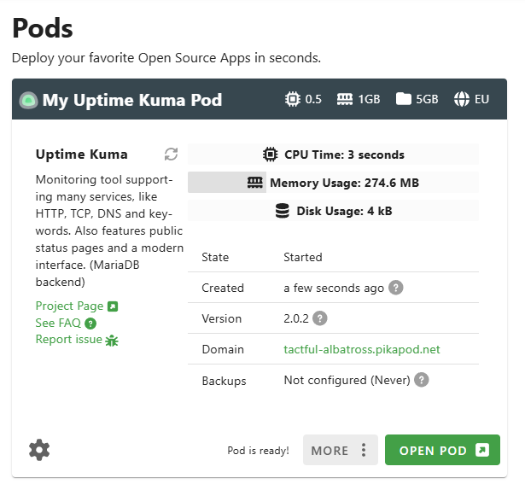Click the CPU Time stat bar
This screenshot has width=525, height=484.
point(333,155)
